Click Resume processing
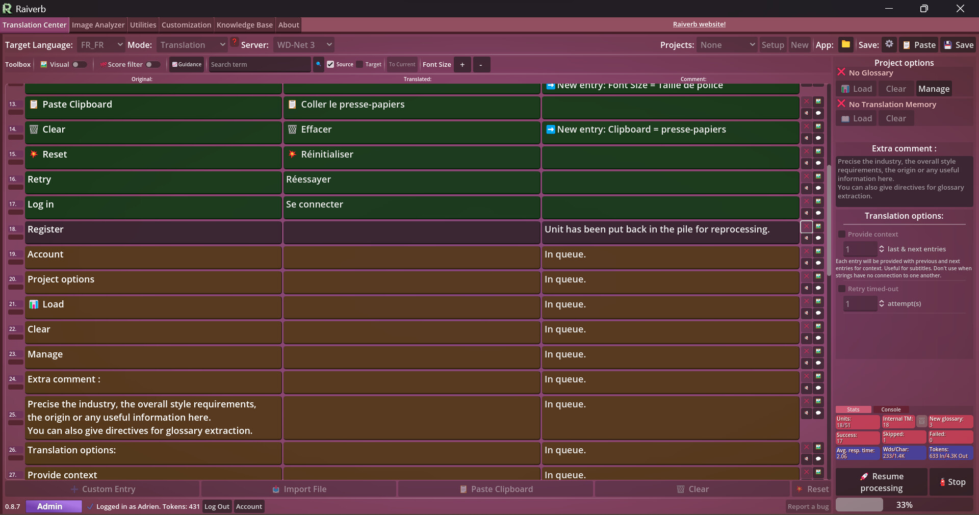The height and width of the screenshot is (515, 979). pyautogui.click(x=881, y=481)
